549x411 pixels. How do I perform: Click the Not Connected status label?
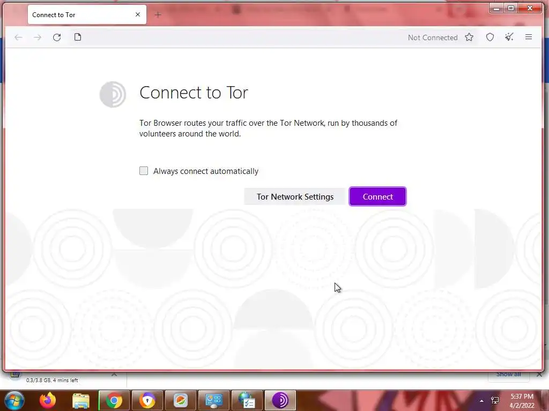(x=433, y=37)
